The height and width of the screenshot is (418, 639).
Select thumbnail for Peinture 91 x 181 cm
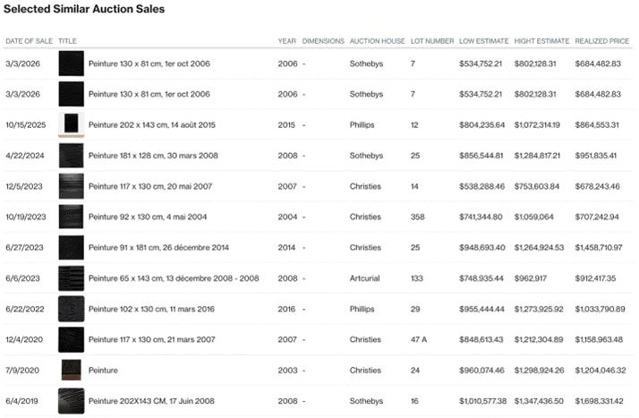[x=71, y=247]
